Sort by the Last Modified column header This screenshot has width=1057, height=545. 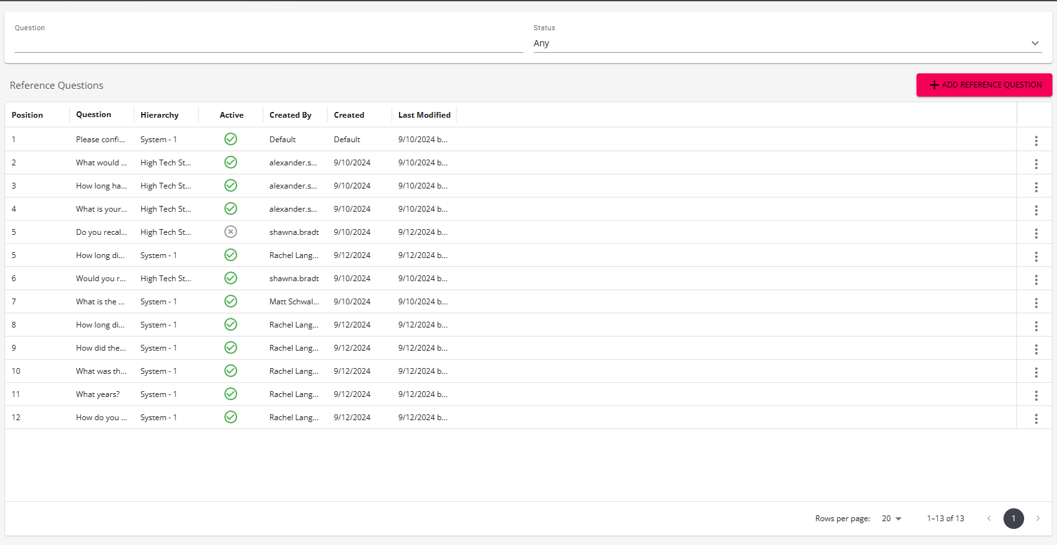pos(424,115)
